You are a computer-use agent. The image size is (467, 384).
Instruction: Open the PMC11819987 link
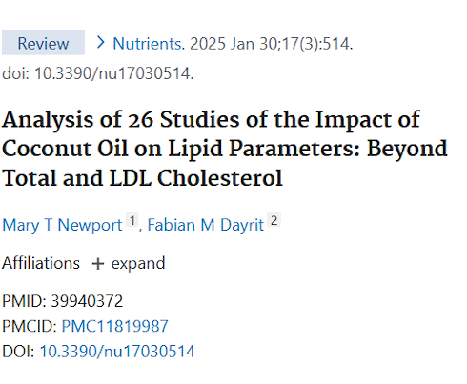pyautogui.click(x=114, y=326)
